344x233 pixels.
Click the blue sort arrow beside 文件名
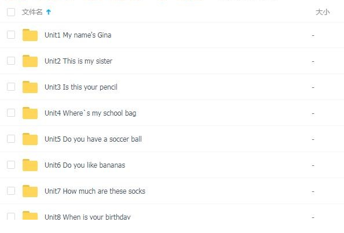[49, 12]
